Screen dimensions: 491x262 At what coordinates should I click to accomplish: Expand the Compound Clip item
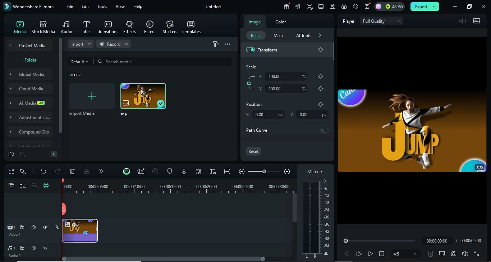30,132
